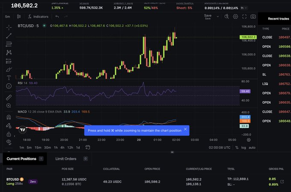Open the Indicators dialog
This screenshot has height=192, width=291.
(38, 17)
